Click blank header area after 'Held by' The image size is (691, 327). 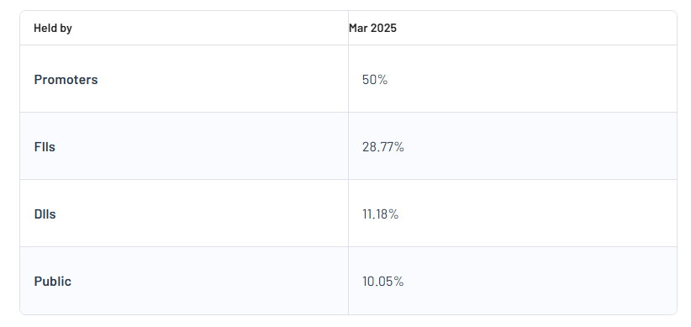pos(210,29)
